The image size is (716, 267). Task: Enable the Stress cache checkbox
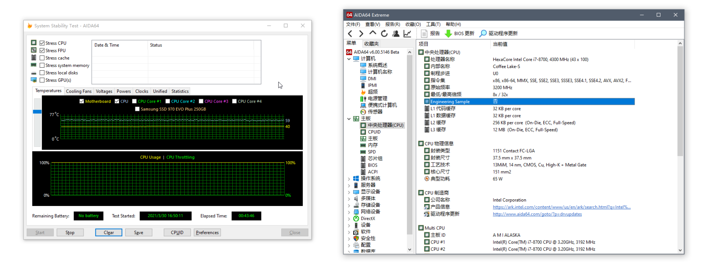tap(42, 58)
